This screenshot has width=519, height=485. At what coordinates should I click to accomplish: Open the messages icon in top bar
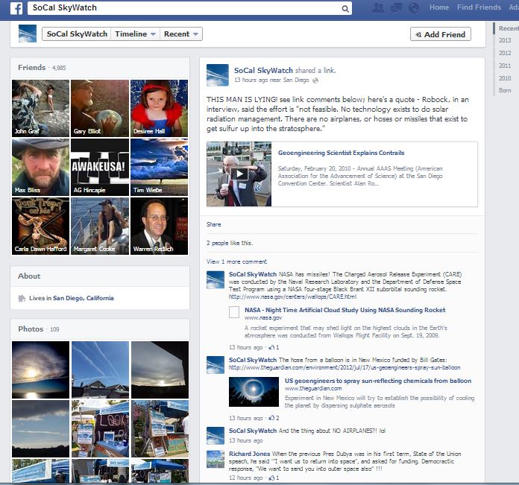[x=396, y=8]
